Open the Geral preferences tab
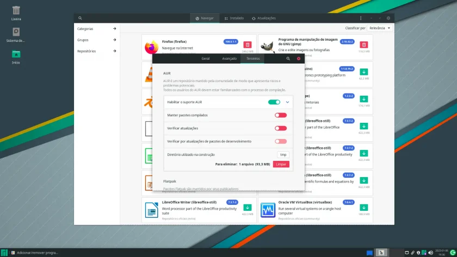The width and height of the screenshot is (457, 257). pyautogui.click(x=206, y=59)
